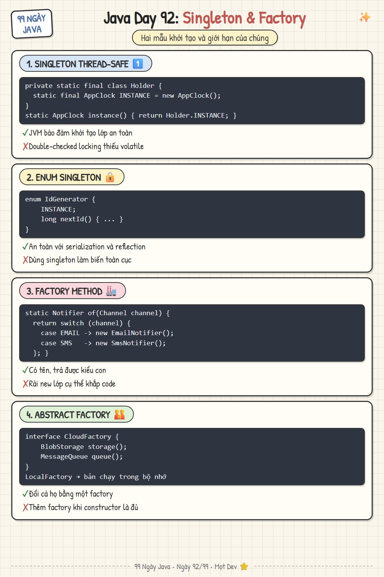Viewport: 384px width, 577px height.
Task: Click the text 'JVM bảo đảm khởi tạo lớp an toàn'
Action: (81, 133)
